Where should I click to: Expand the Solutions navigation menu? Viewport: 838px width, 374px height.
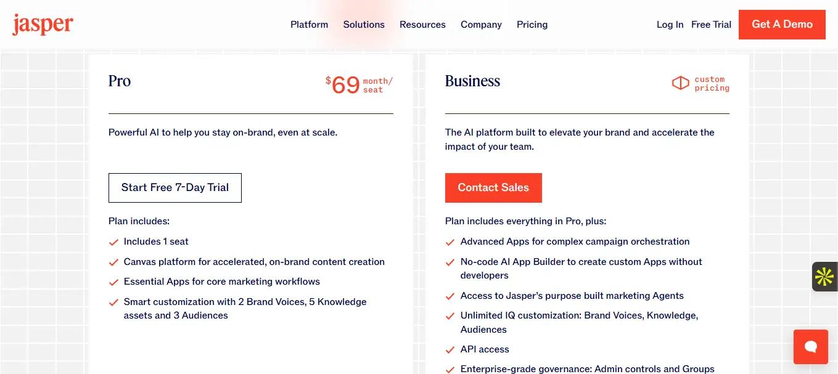pos(364,25)
